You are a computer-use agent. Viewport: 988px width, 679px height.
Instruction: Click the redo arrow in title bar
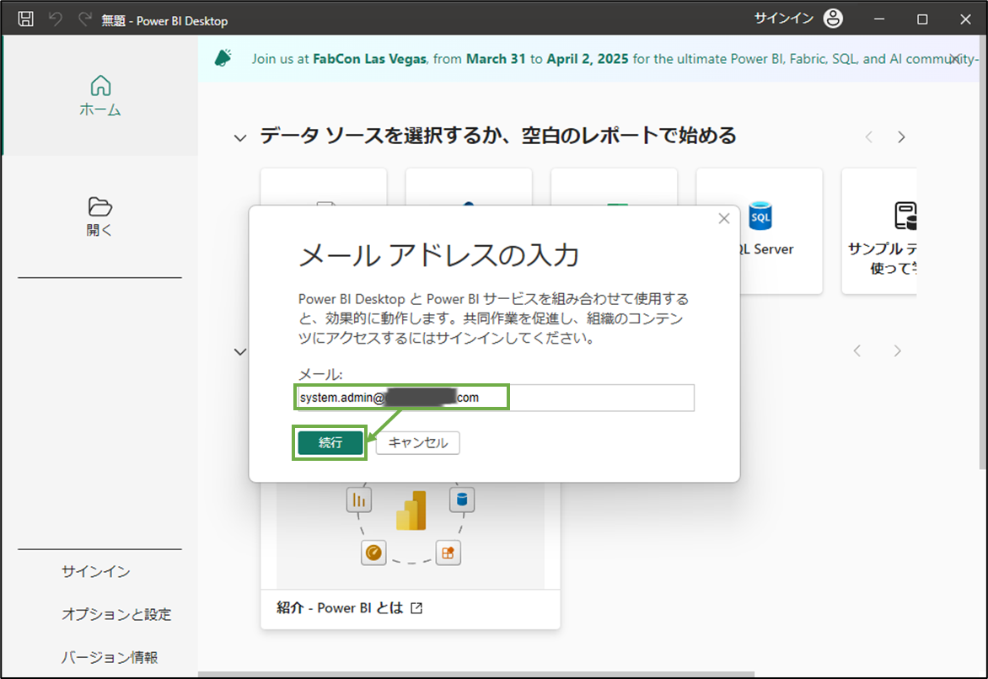(x=84, y=19)
